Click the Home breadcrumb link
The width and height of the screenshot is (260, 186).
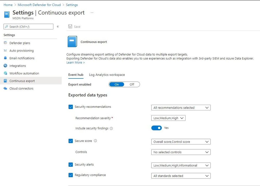[x=8, y=5]
